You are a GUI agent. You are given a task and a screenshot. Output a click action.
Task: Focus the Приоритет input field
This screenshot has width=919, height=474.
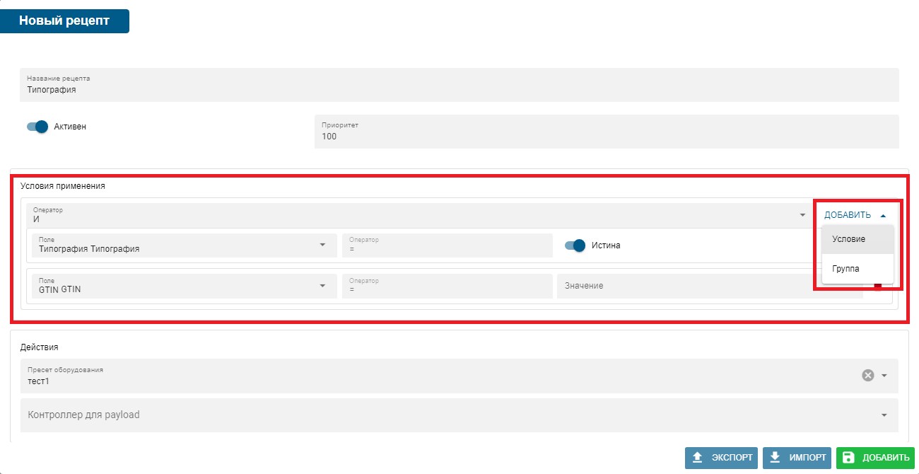click(606, 132)
